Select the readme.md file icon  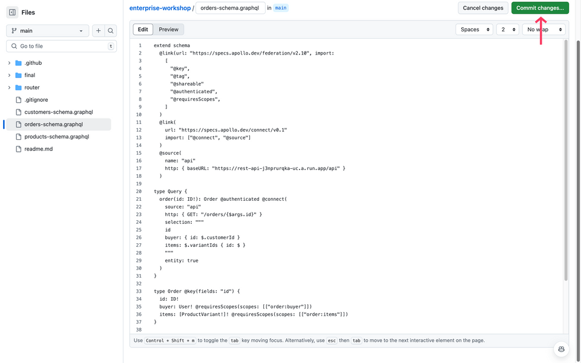[18, 149]
